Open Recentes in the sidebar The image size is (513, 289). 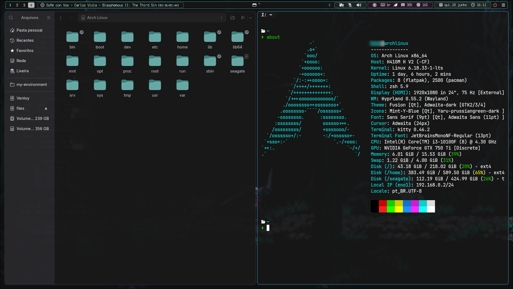(x=30, y=40)
